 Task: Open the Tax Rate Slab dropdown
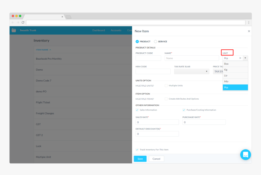192,71
